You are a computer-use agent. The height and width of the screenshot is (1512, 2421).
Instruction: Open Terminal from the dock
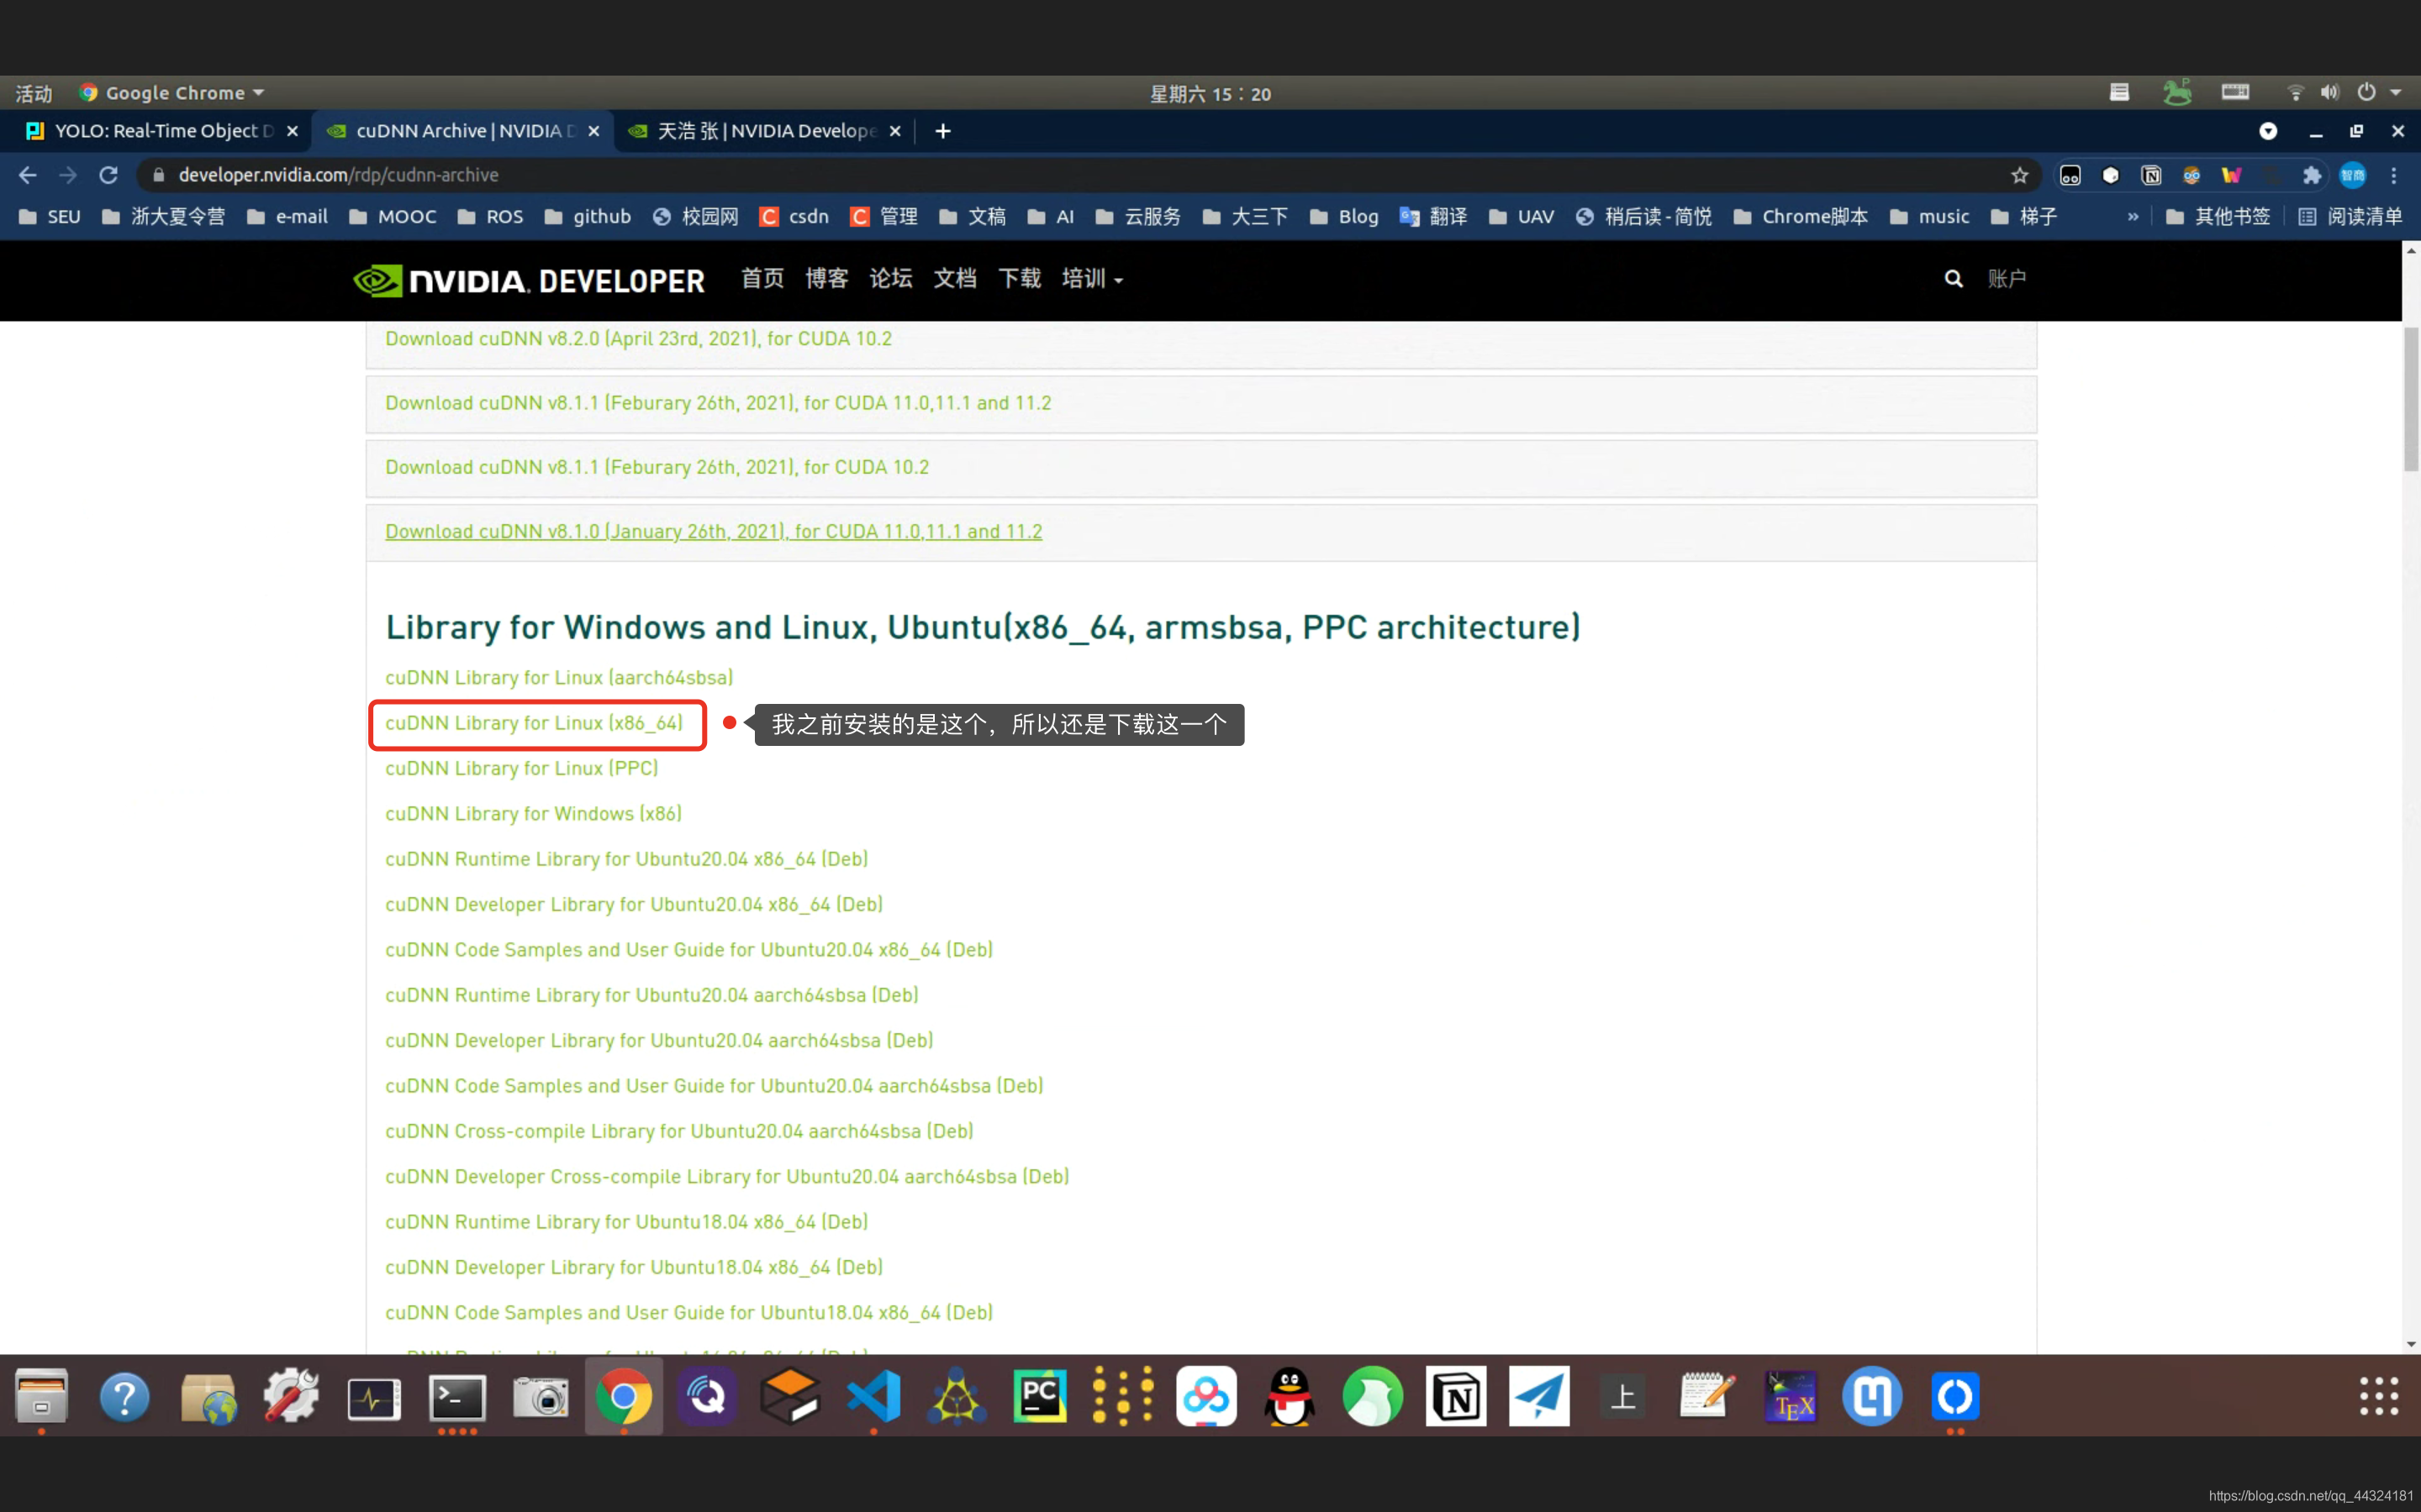tap(457, 1396)
